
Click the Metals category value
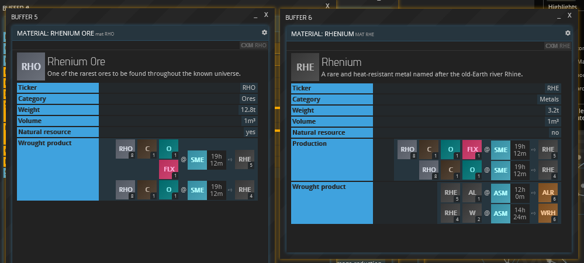[550, 99]
